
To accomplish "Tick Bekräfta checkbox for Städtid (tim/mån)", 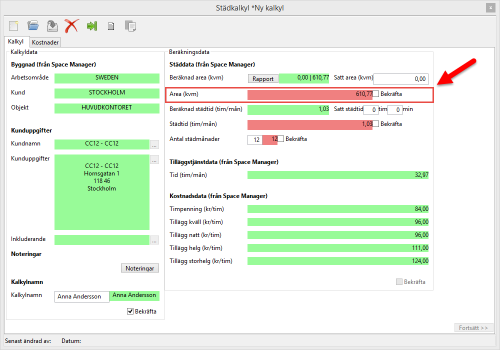I will point(376,124).
